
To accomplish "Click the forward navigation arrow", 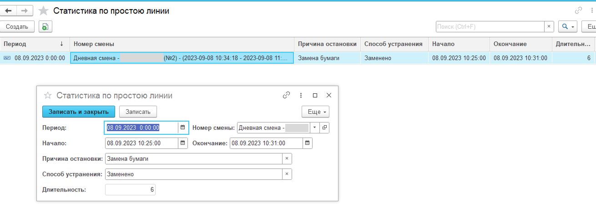I will coord(25,11).
